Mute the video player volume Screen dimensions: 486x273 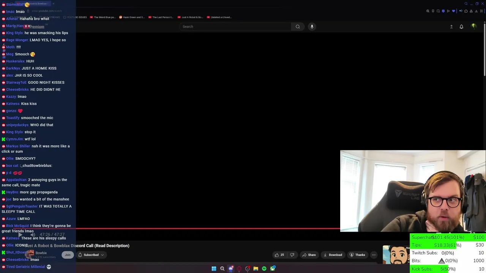(33, 235)
